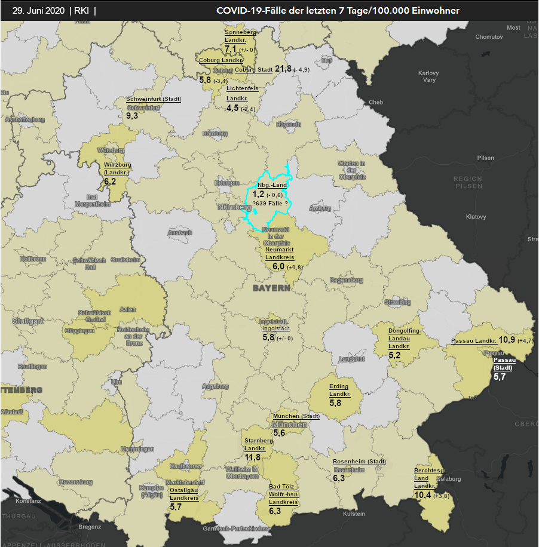Click the value "11,8" below Starnberg Landkr.

(252, 457)
